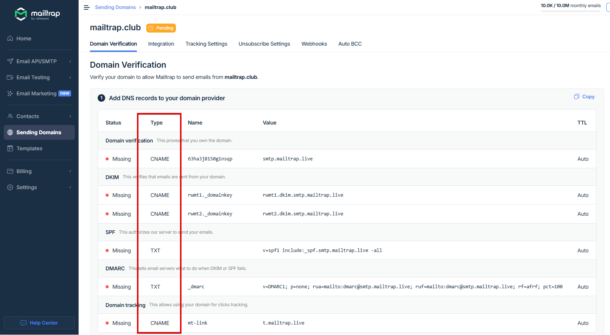The height and width of the screenshot is (335, 610).
Task: Click the Copy DNS records link
Action: point(584,96)
